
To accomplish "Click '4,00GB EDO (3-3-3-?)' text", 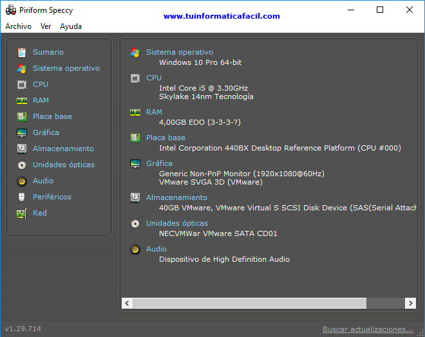I will click(x=200, y=122).
